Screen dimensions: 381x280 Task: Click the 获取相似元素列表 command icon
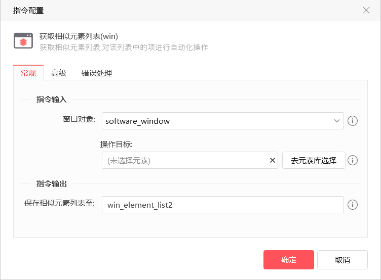tap(23, 41)
